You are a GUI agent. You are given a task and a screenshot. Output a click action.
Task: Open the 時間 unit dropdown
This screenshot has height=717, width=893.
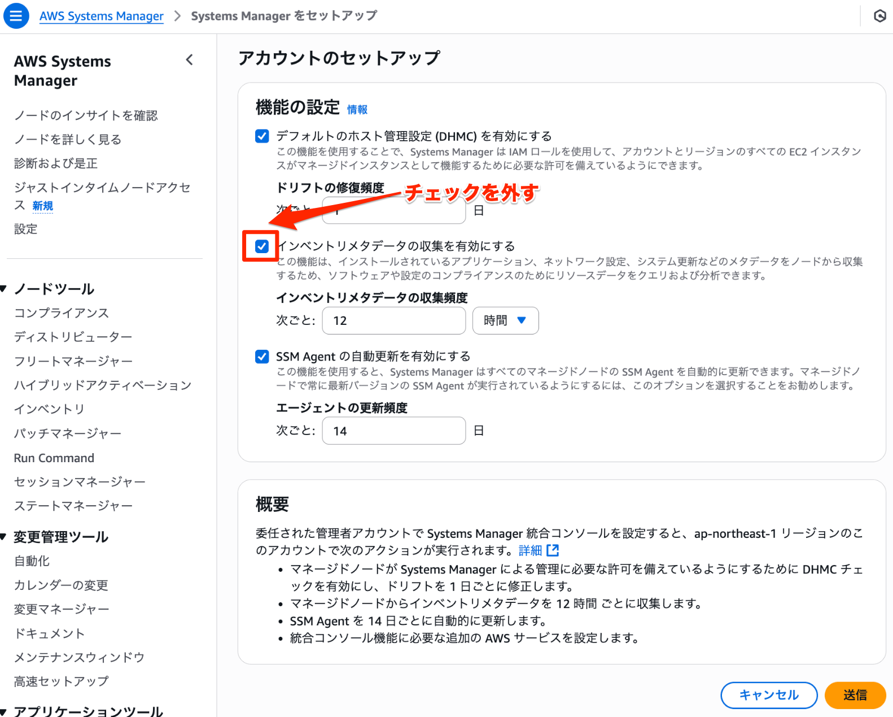[x=505, y=320]
